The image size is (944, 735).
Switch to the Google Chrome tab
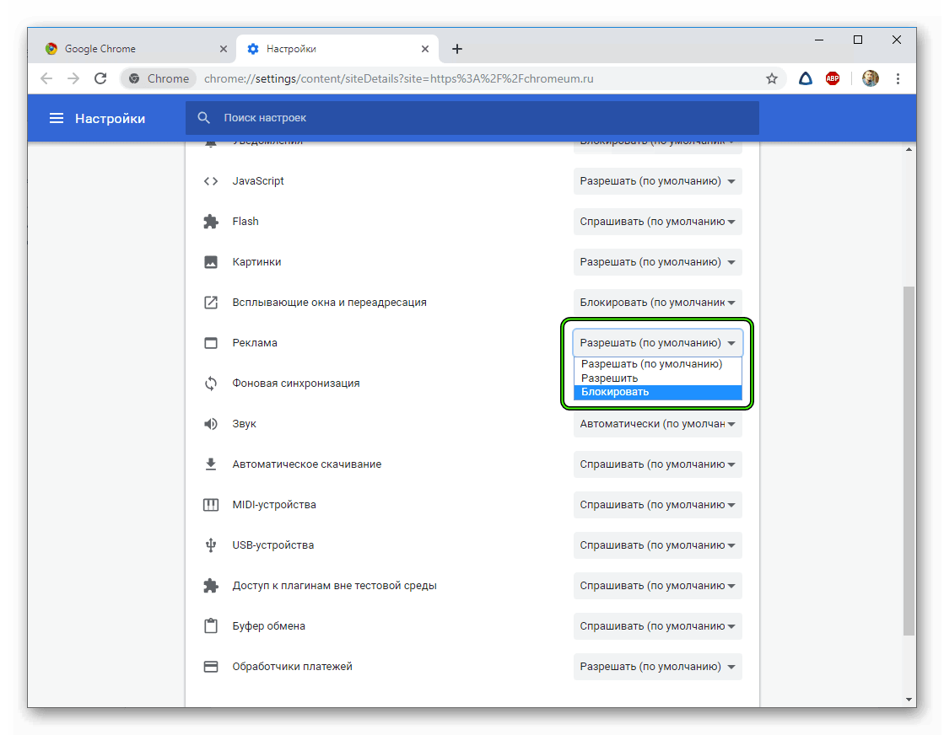(132, 49)
